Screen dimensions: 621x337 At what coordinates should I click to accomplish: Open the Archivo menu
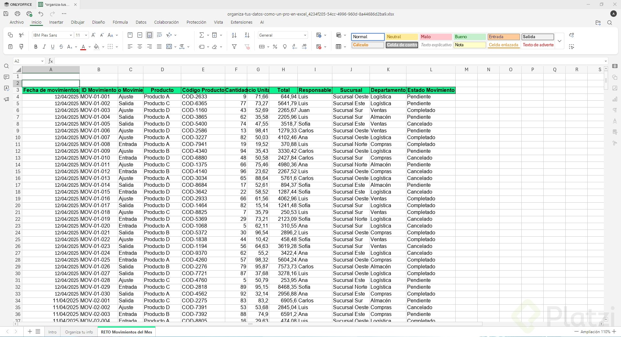click(x=17, y=22)
